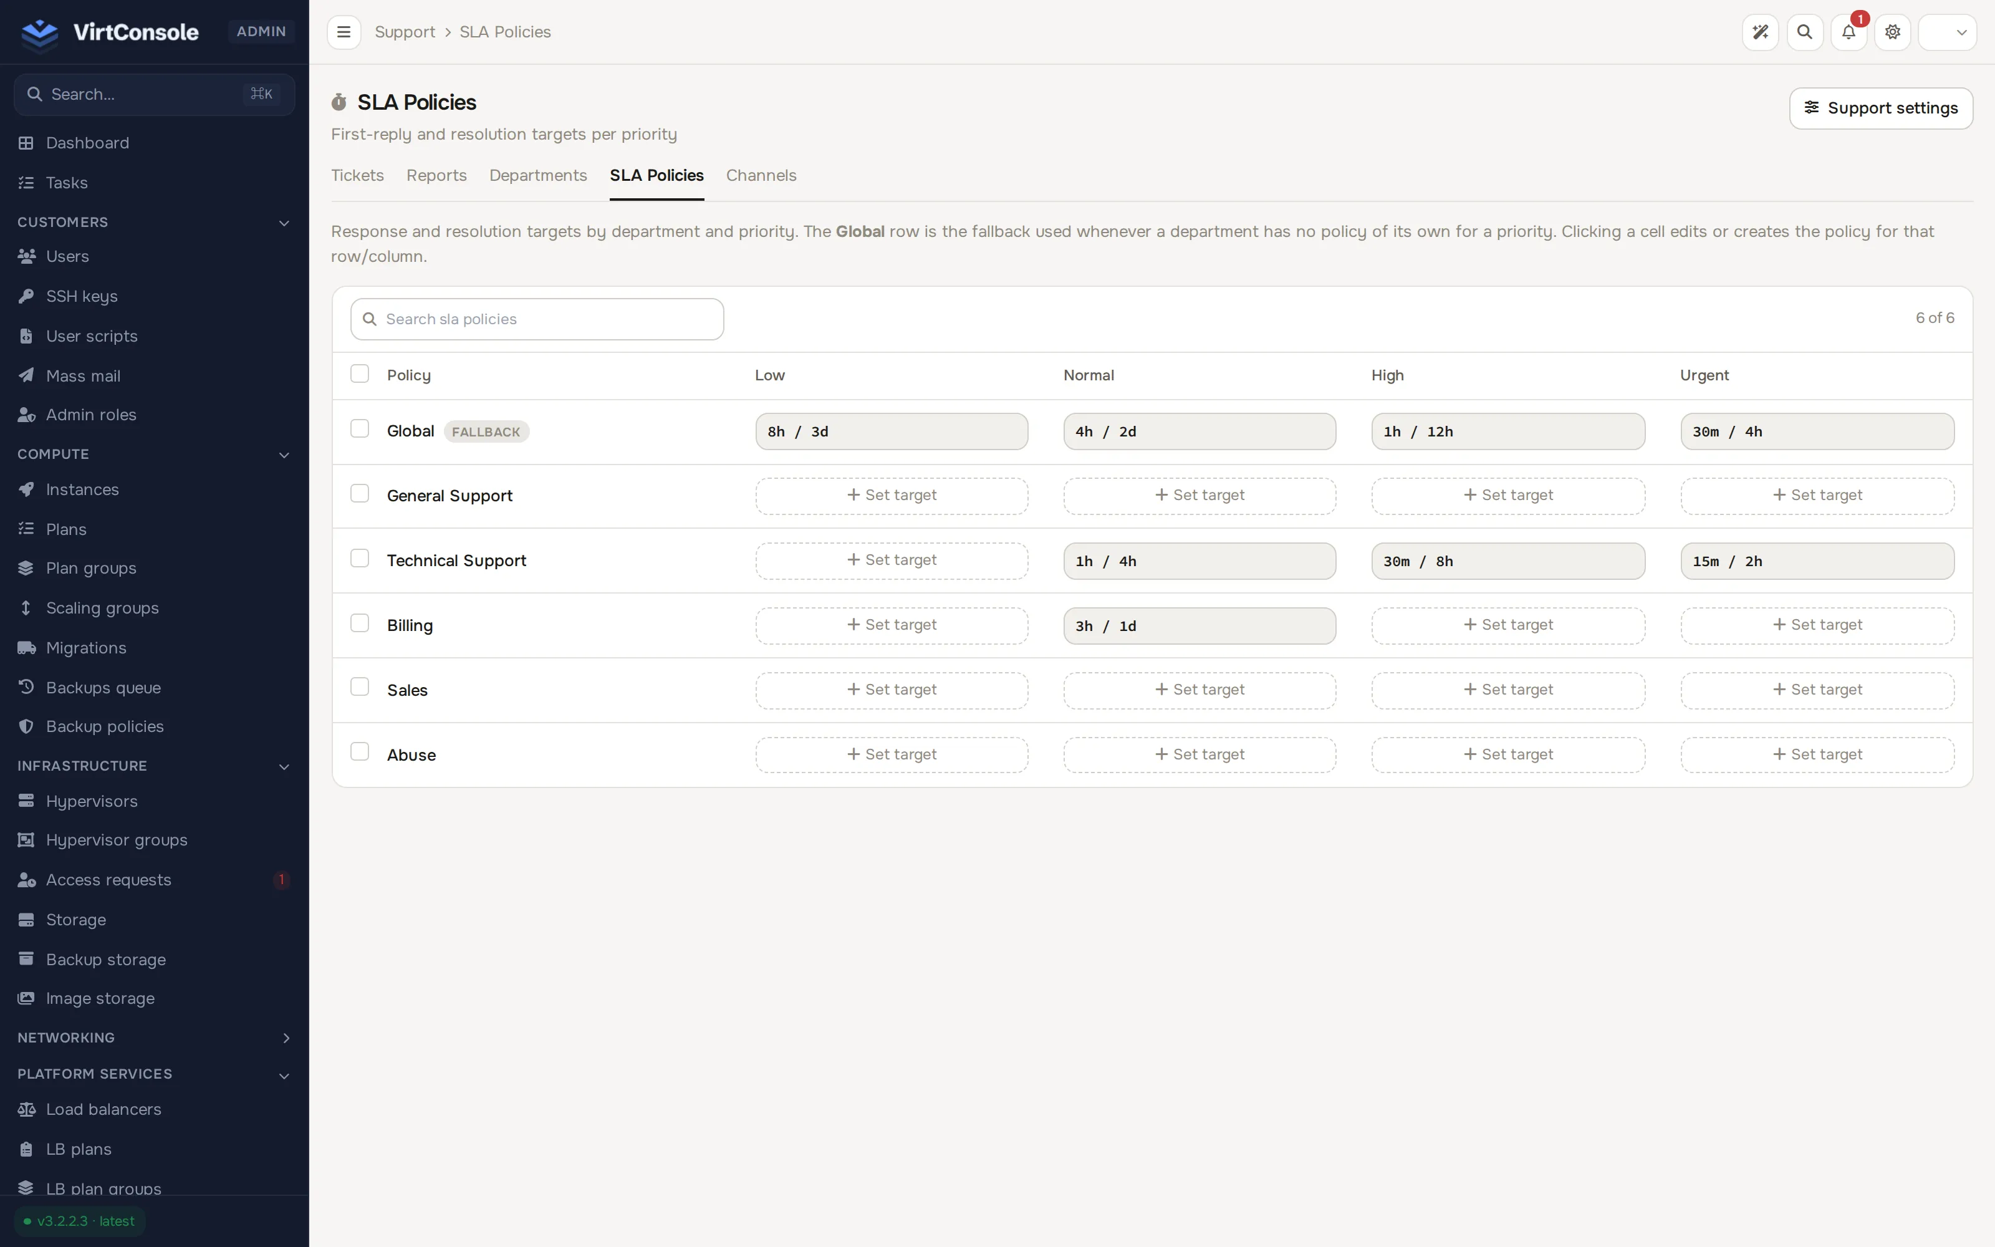Edit Technical Support High target 30m / 8h
Screen dimensions: 1995x1247
pyautogui.click(x=1508, y=561)
